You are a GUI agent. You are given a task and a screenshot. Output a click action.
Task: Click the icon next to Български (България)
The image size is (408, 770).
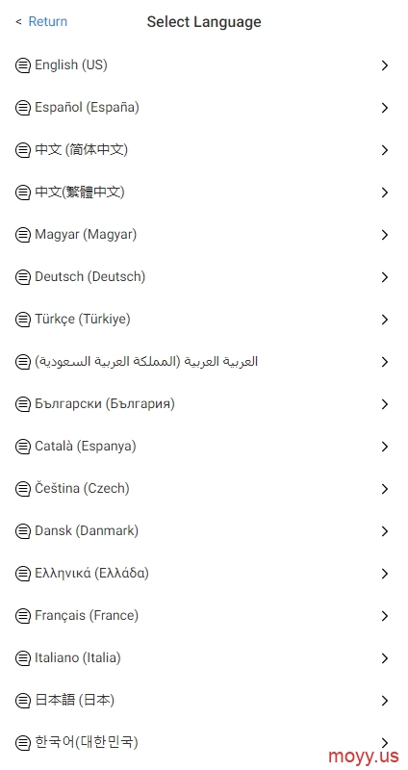pos(22,404)
